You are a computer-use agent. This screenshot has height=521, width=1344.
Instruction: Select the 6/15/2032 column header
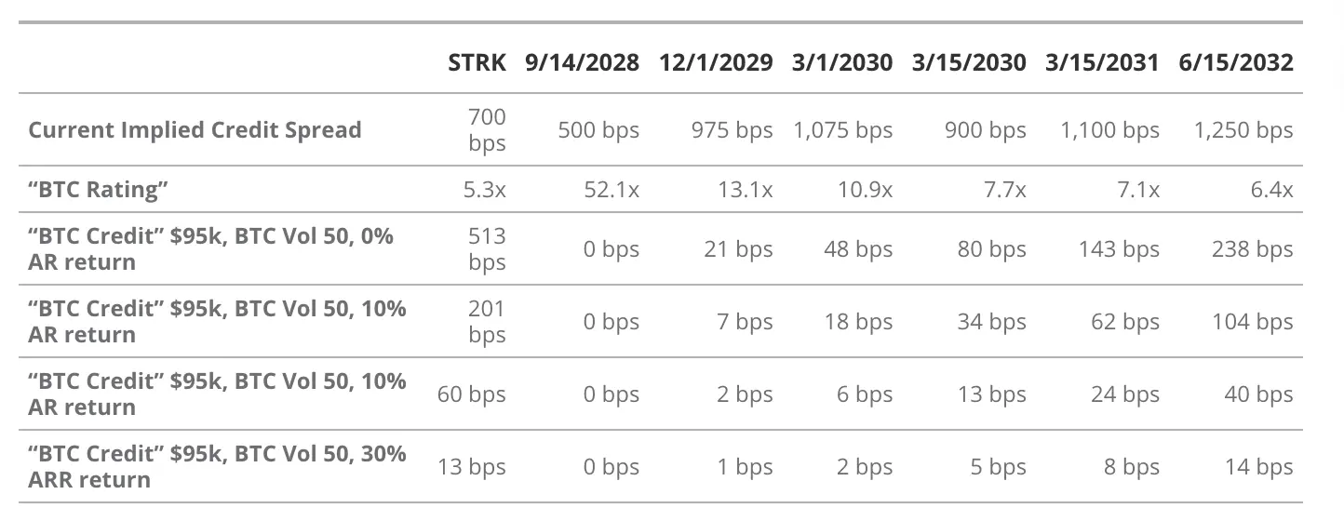1234,62
